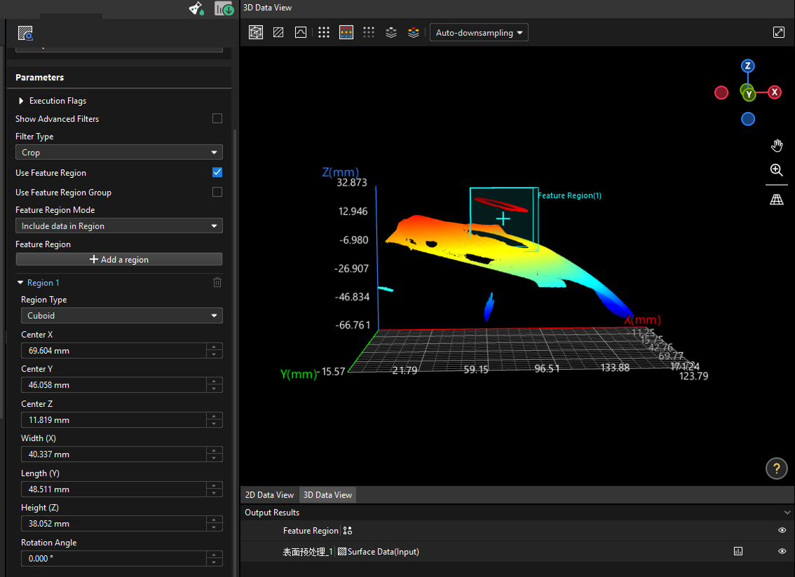Toggle the ground grid display
795x577 pixels.
point(777,199)
